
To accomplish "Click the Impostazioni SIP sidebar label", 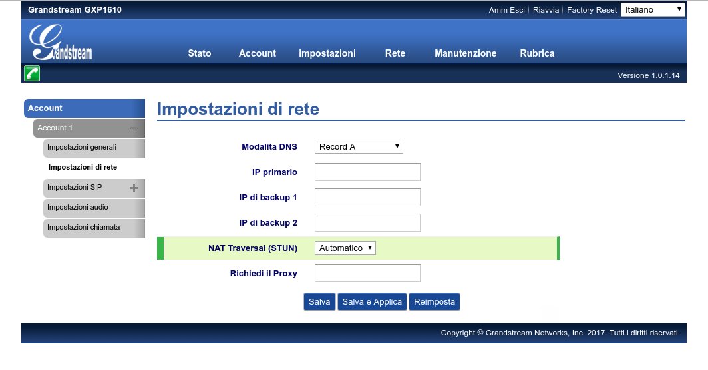I will pos(75,187).
